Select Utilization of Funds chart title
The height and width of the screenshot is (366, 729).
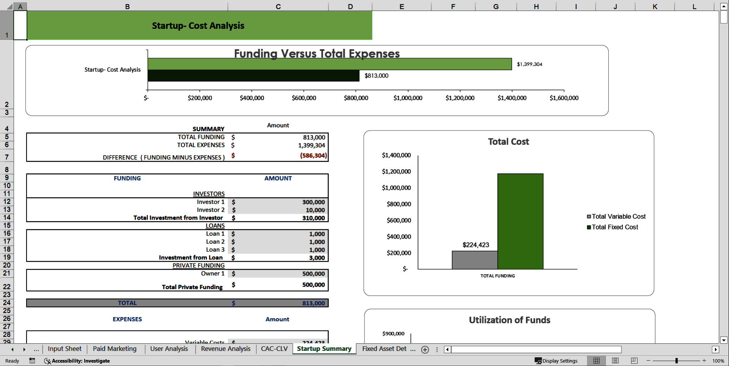509,320
